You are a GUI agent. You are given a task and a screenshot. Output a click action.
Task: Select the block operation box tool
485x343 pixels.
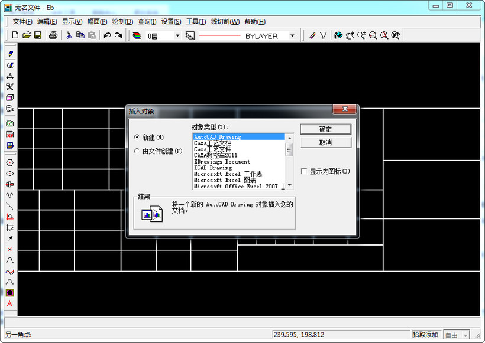[10, 98]
